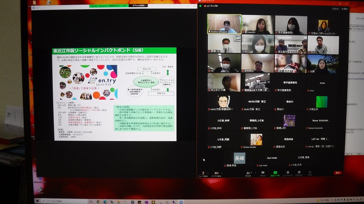Click the shared SIB slide

(x=116, y=94)
